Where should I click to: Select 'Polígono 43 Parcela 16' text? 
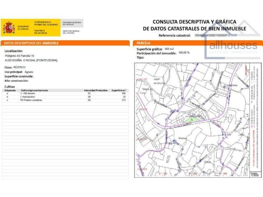coord(19,56)
